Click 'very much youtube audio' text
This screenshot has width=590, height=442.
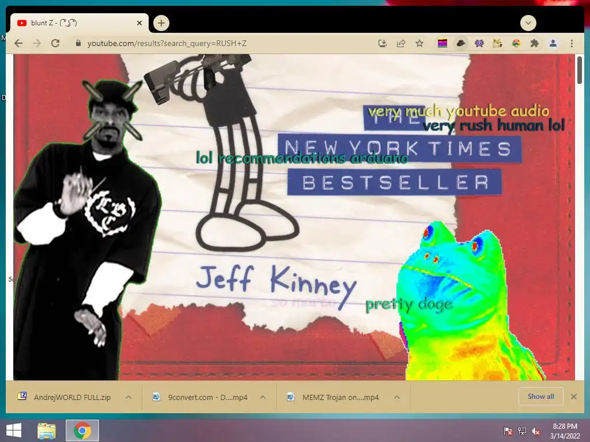point(459,111)
